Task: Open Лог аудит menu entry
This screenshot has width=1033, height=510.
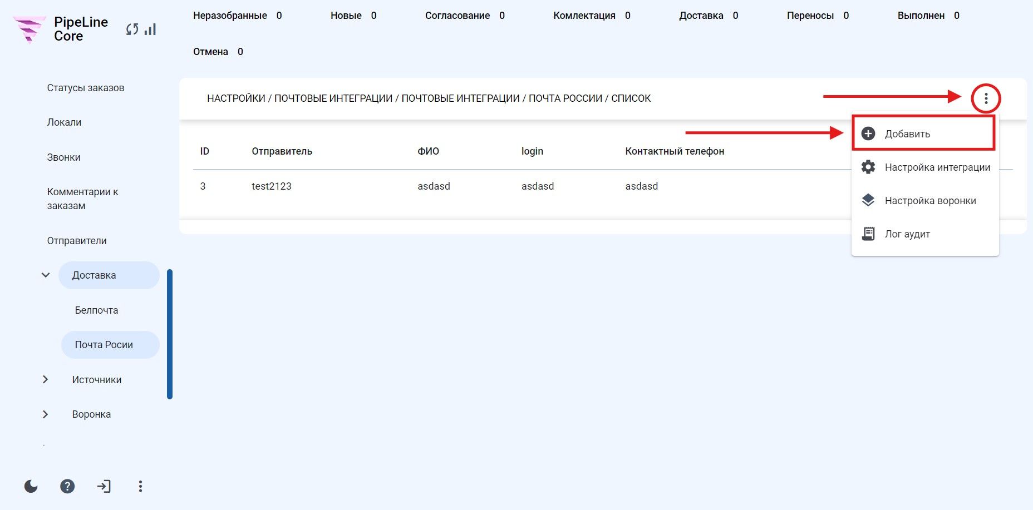Action: (x=925, y=234)
